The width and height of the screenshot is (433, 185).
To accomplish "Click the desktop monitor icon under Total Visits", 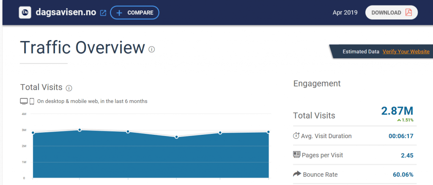I will click(x=24, y=101).
